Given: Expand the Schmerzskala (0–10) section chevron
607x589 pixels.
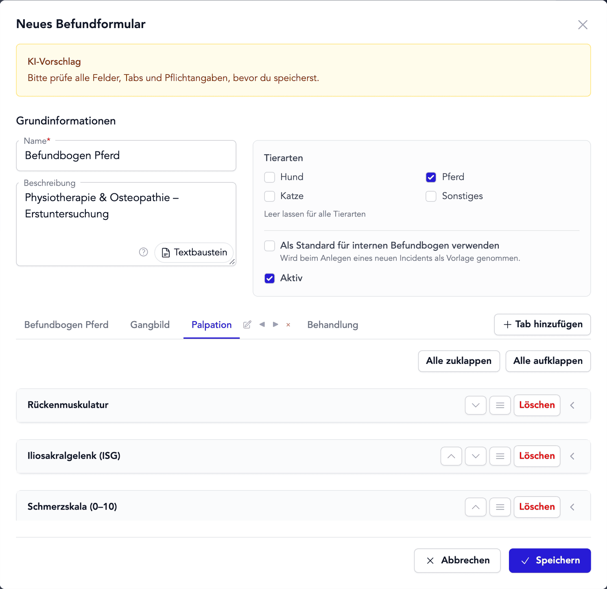Looking at the screenshot, I should [572, 507].
